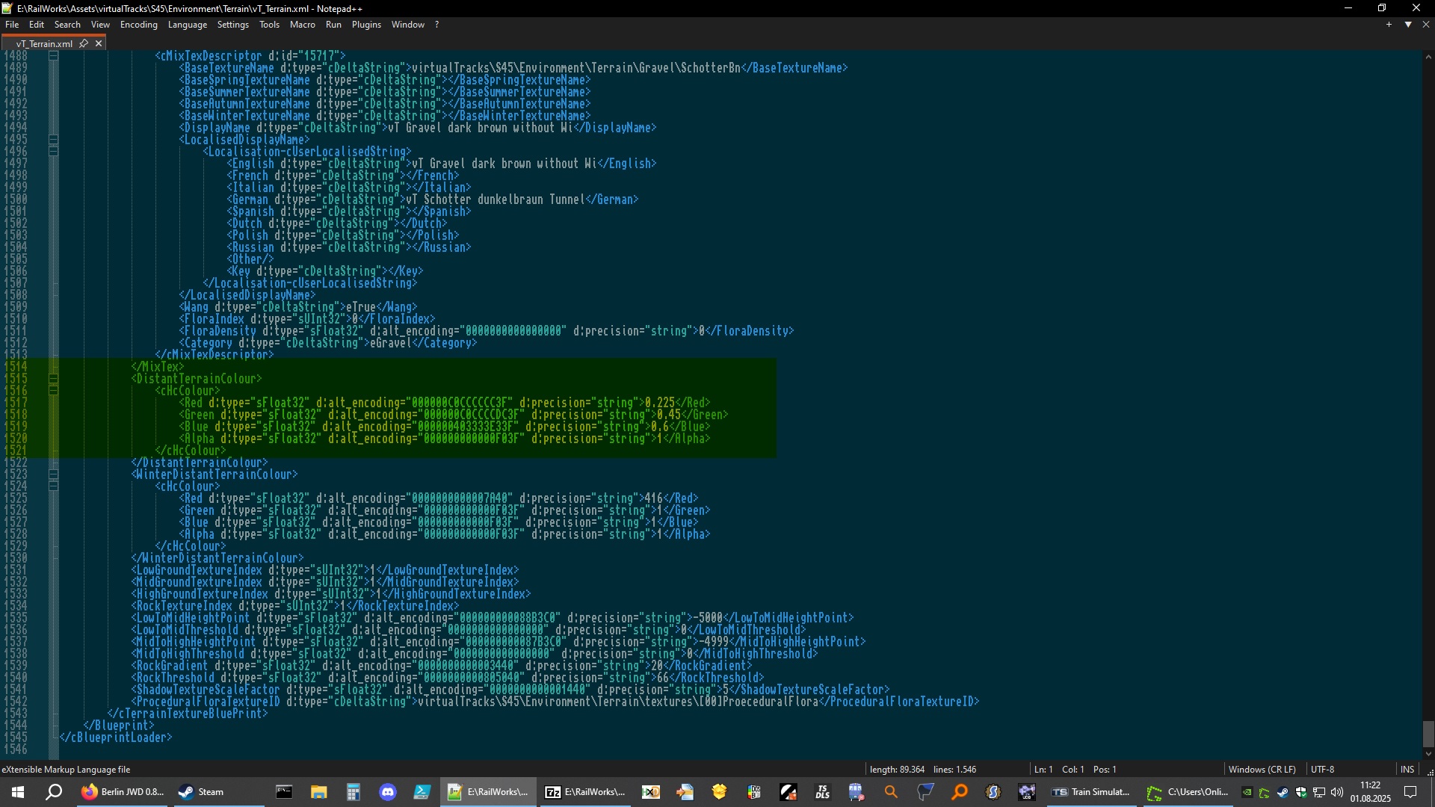Toggle the INS insert mode indicator
Image resolution: width=1435 pixels, height=807 pixels.
[x=1407, y=769]
